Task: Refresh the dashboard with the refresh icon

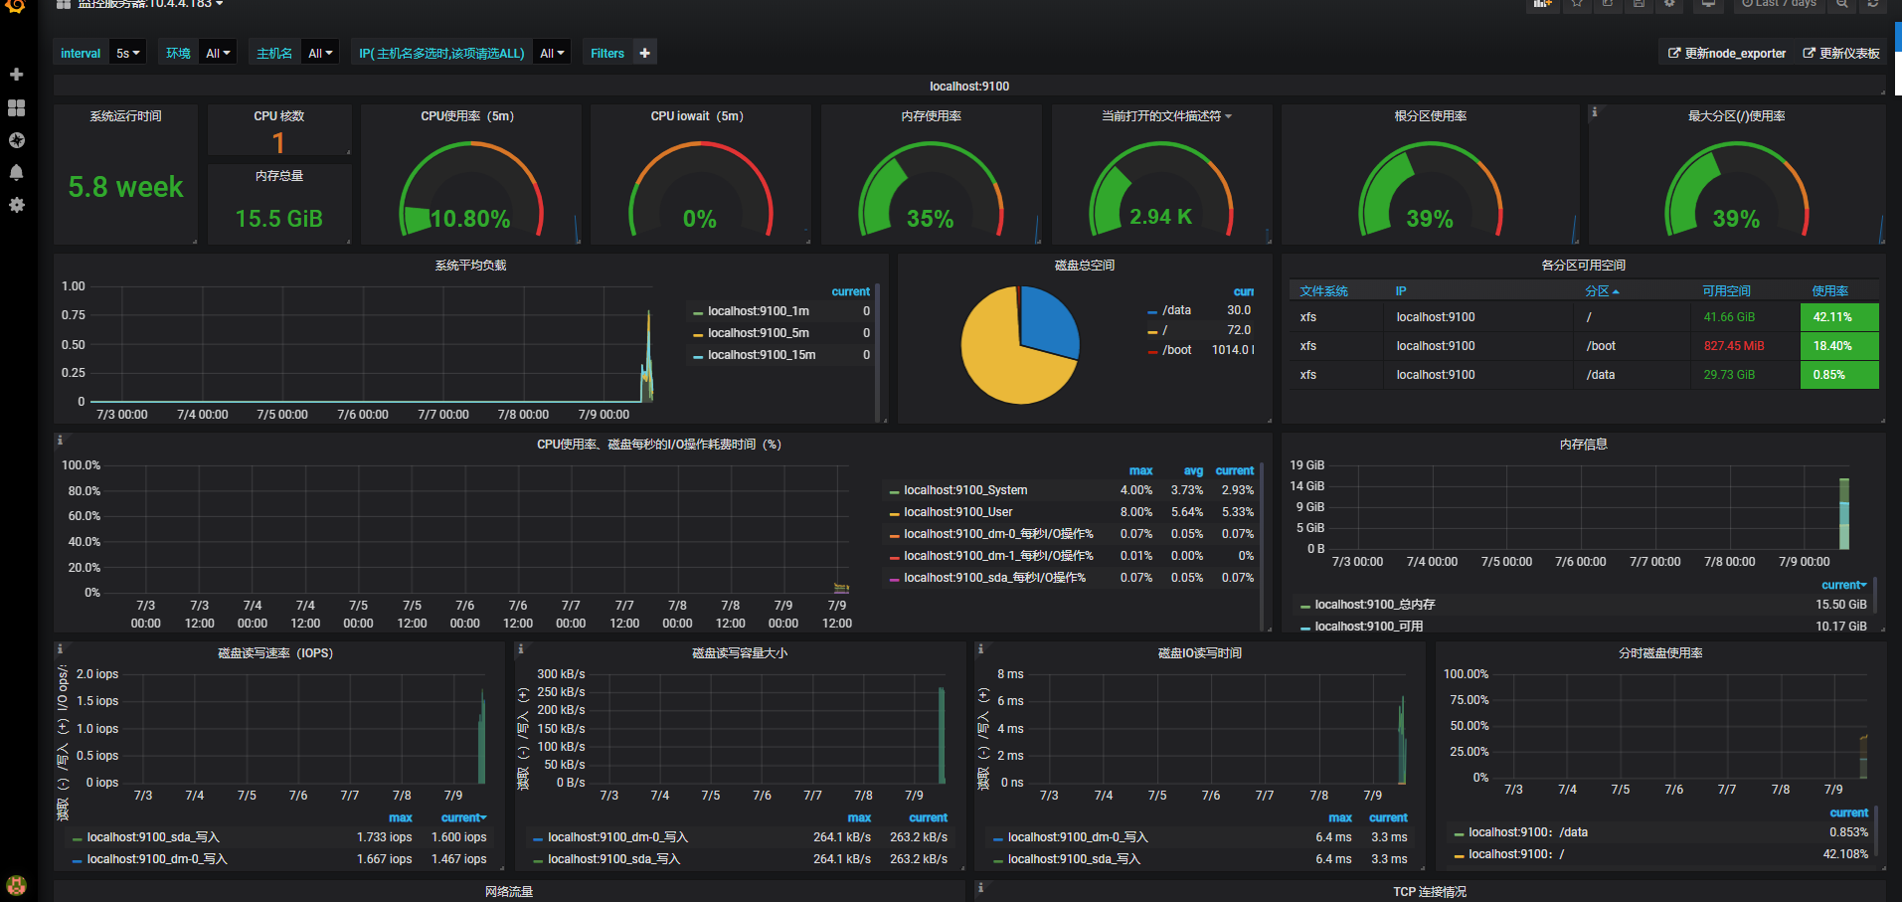Action: [1873, 5]
